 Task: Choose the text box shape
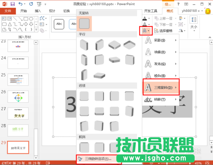pos(4,19)
